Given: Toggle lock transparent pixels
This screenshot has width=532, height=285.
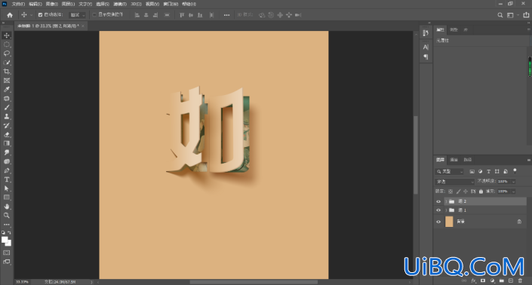Looking at the screenshot, I should point(451,192).
